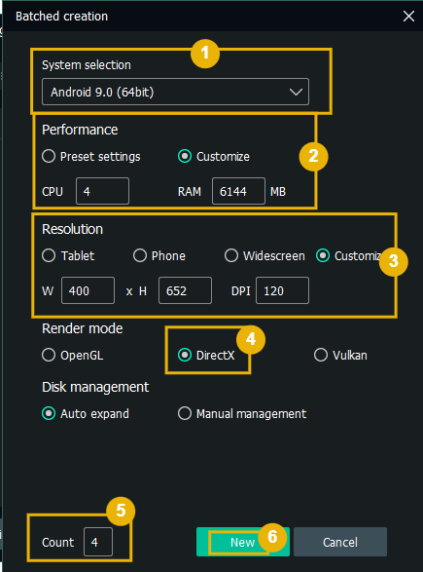Select the Customize performance radio button
Image resolution: width=423 pixels, height=572 pixels.
185,156
